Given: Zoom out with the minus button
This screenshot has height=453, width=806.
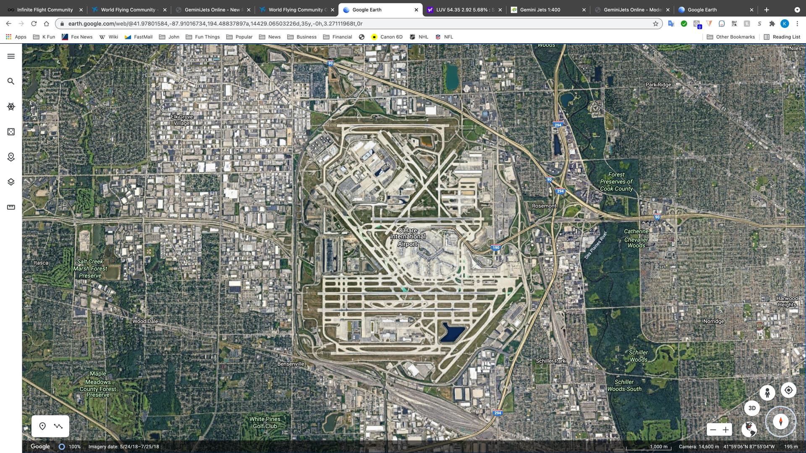Looking at the screenshot, I should [713, 430].
